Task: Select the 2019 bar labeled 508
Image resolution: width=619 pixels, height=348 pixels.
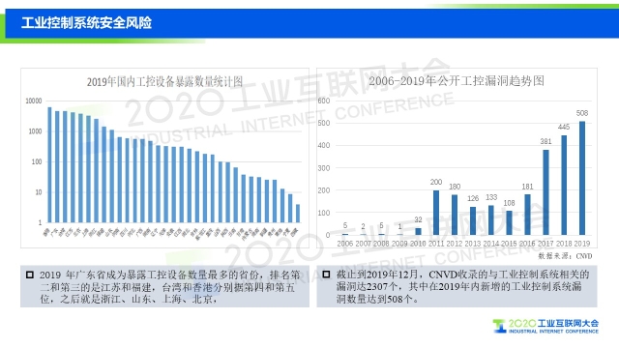Action: click(582, 178)
